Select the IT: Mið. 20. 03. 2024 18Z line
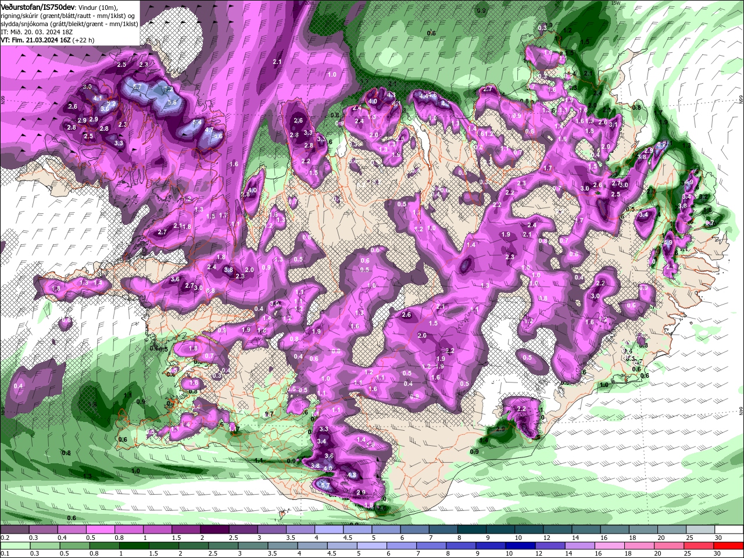The width and height of the screenshot is (744, 558). 37,32
